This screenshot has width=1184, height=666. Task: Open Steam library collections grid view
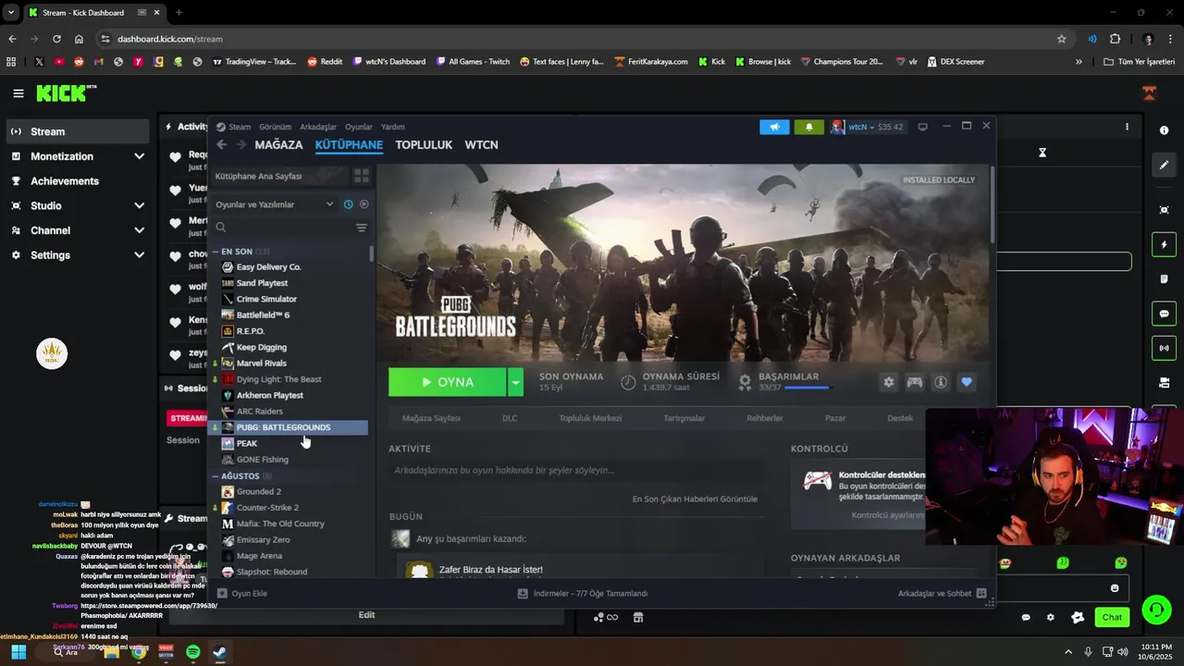pyautogui.click(x=362, y=176)
